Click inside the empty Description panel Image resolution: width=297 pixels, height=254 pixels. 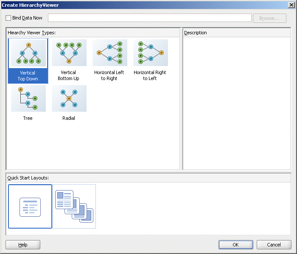(x=237, y=103)
